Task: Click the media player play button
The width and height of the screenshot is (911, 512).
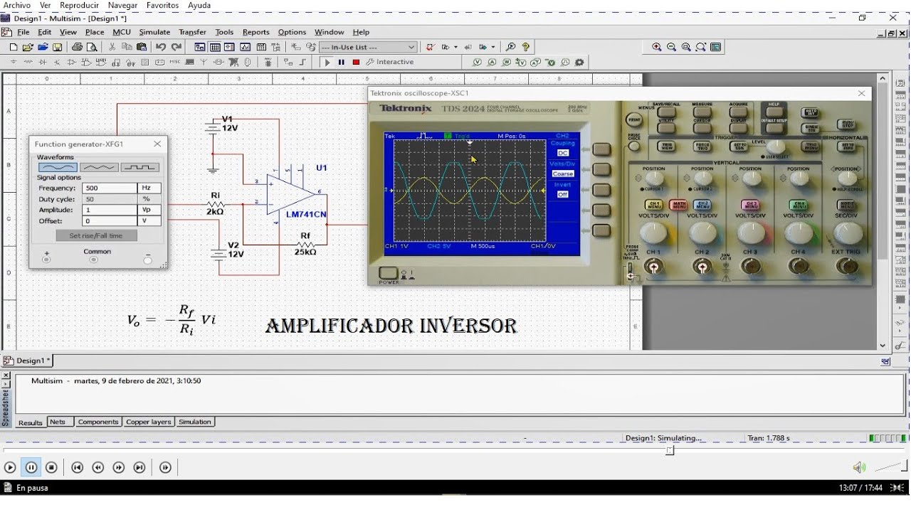Action: coord(10,467)
